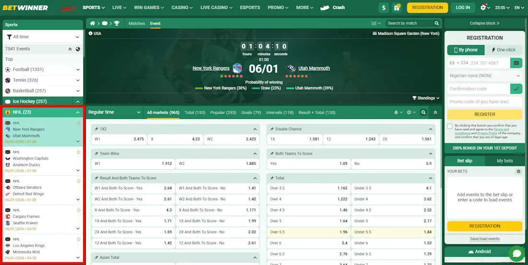Collapse events list with double chevron
Screen dimensions: 528x265
tap(70, 49)
